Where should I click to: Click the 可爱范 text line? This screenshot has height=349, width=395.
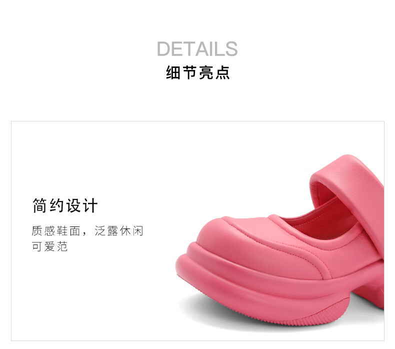click(49, 246)
